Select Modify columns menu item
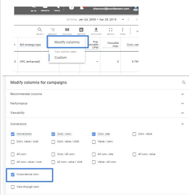189x195 pixels. click(x=67, y=42)
